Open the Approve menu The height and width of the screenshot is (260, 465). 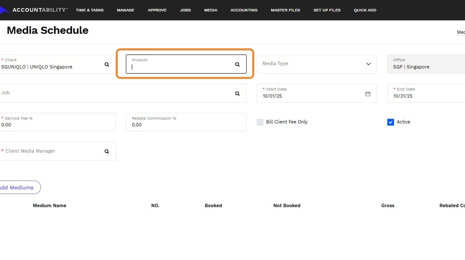[x=157, y=10]
